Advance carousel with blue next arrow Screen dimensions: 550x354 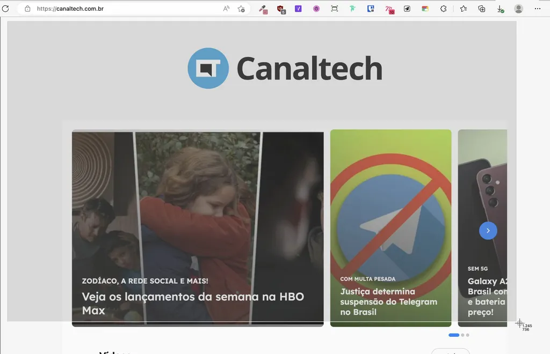tap(488, 231)
